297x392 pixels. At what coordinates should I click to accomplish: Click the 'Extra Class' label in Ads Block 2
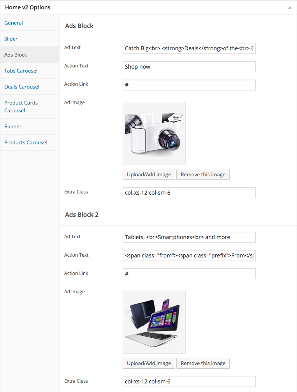coord(76,381)
